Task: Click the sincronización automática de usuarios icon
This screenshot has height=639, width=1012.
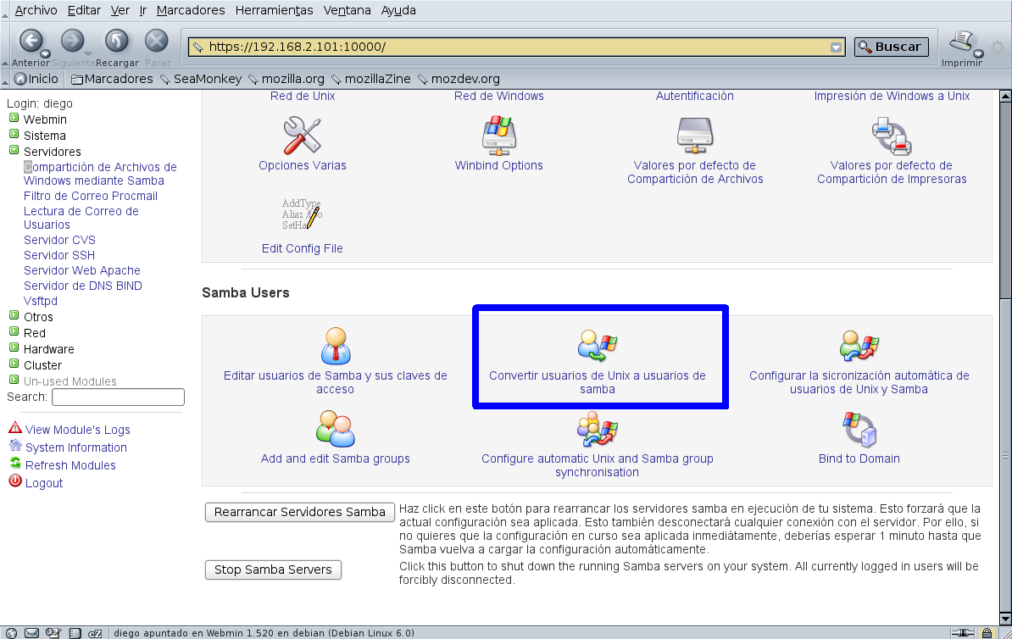Action: point(859,345)
